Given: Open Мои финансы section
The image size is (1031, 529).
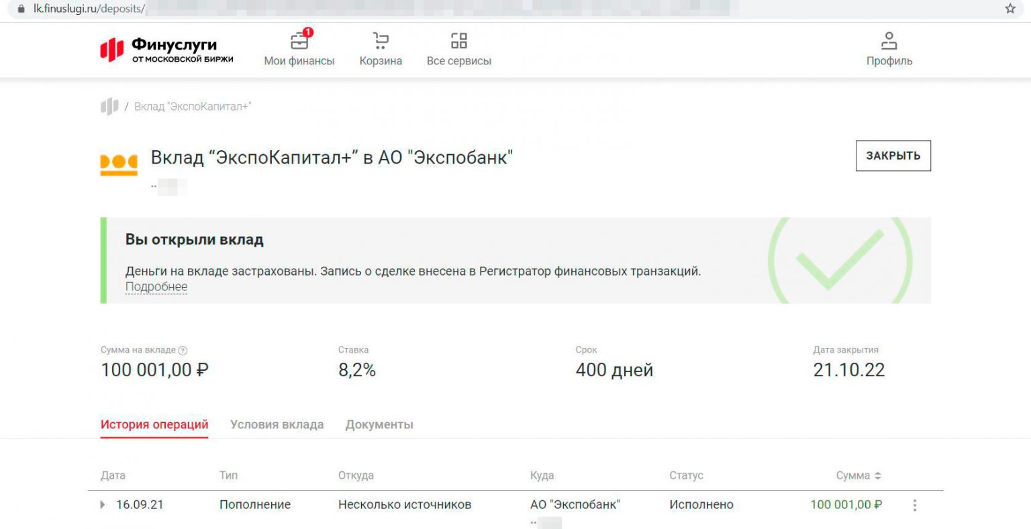Looking at the screenshot, I should [x=299, y=49].
